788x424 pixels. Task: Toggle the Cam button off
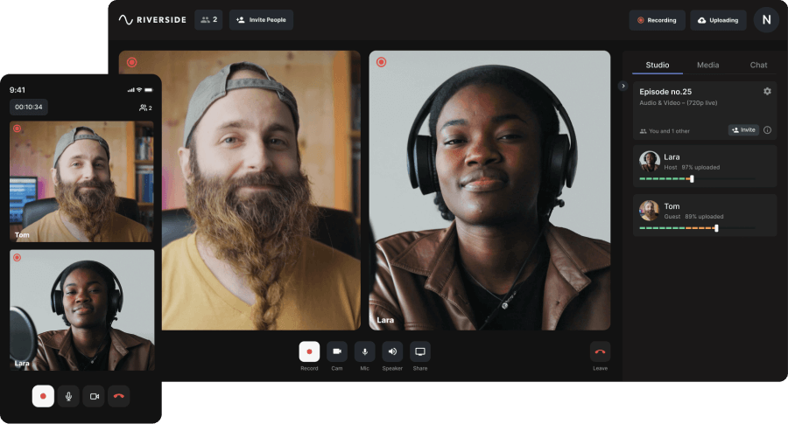click(x=337, y=351)
